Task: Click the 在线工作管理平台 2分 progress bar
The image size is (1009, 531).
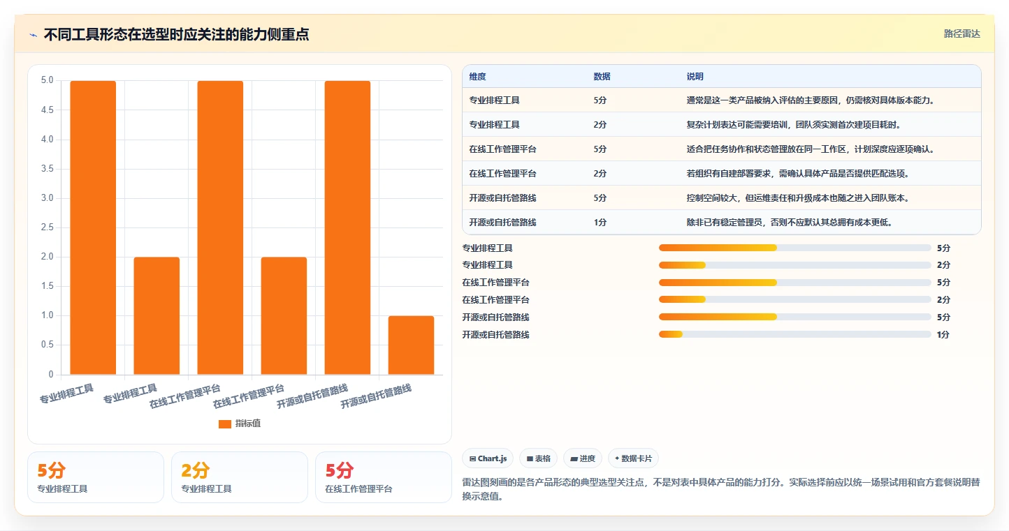Action: point(794,300)
